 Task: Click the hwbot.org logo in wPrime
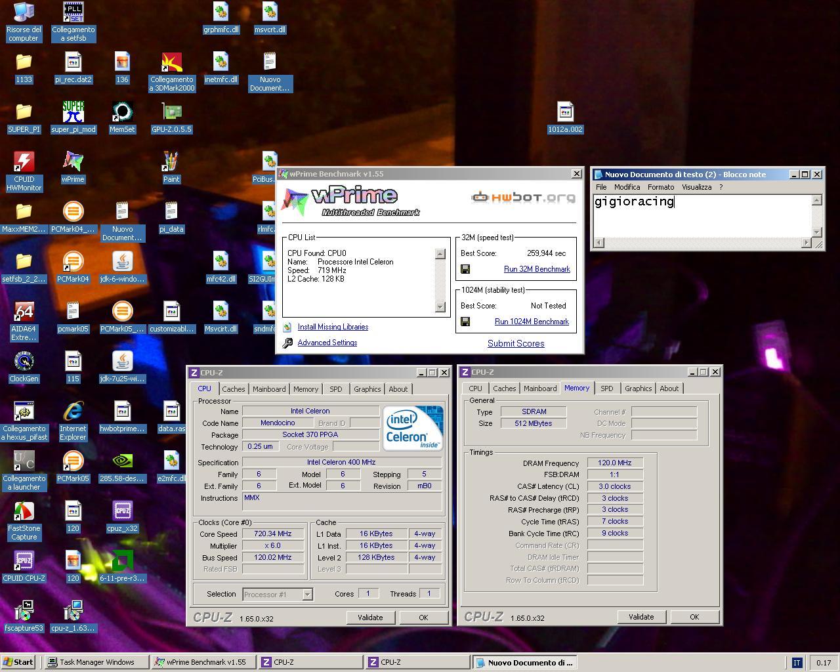[524, 197]
